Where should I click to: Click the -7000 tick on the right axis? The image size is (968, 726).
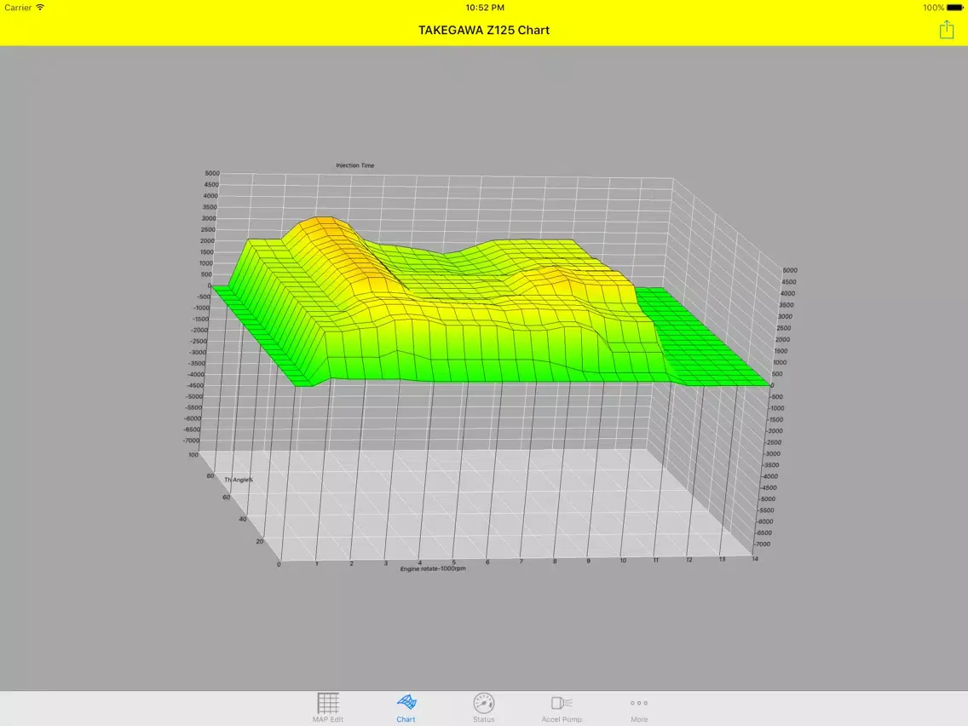click(x=763, y=544)
